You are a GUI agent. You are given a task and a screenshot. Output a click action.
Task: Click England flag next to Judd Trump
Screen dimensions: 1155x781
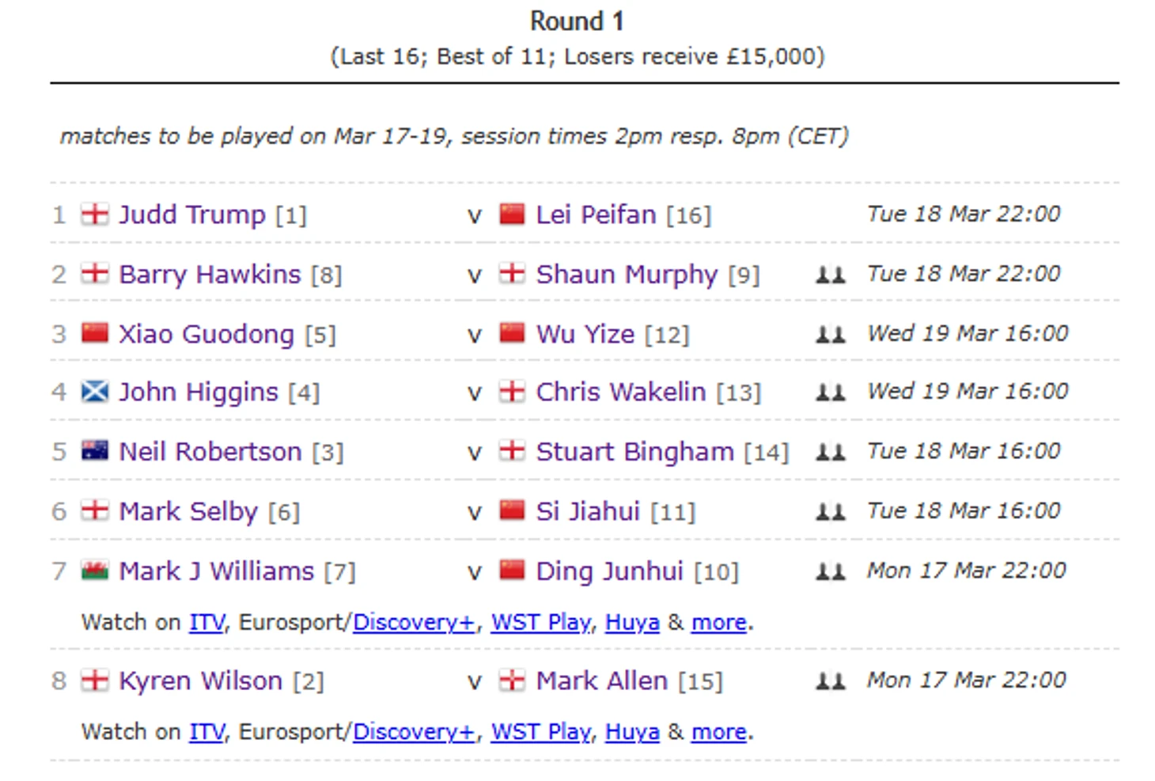pyautogui.click(x=95, y=214)
